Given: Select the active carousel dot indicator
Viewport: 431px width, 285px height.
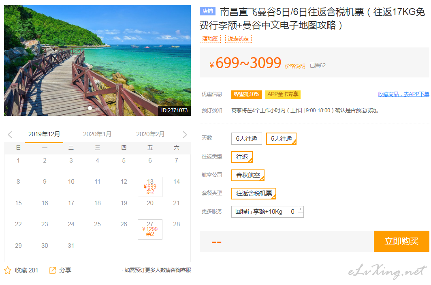Looking at the screenshot, I should (90, 108).
